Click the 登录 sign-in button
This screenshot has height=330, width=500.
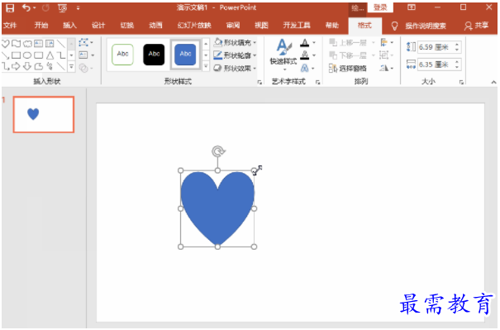pos(380,7)
